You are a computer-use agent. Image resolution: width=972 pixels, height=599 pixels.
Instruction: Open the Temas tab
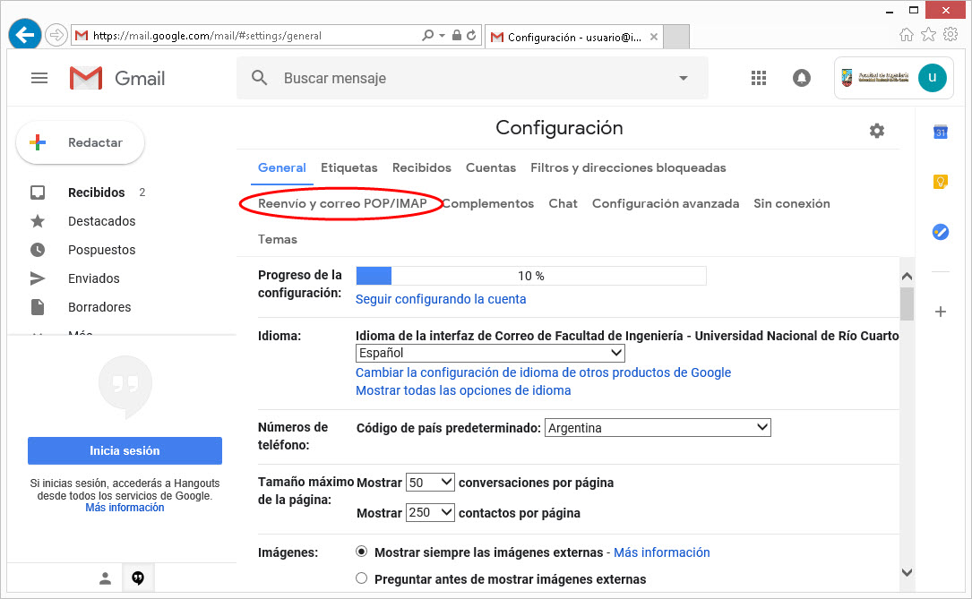tap(278, 240)
